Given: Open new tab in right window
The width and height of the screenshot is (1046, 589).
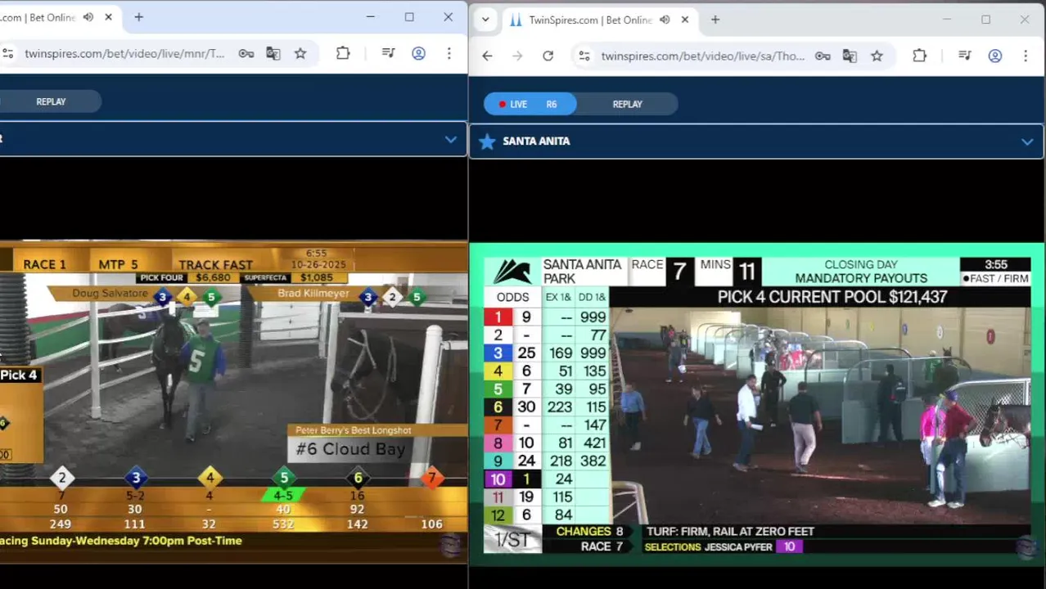Looking at the screenshot, I should (x=715, y=20).
